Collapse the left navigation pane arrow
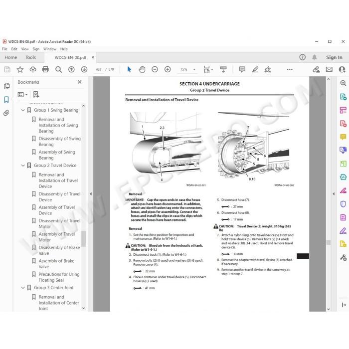Screen dimensions: 349x349 click(91, 194)
